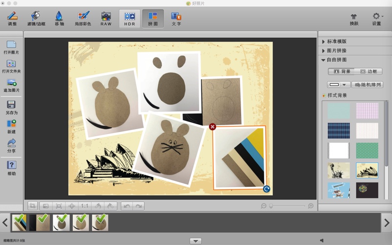Choose the cream striped background
The image size is (392, 245).
pos(367,131)
